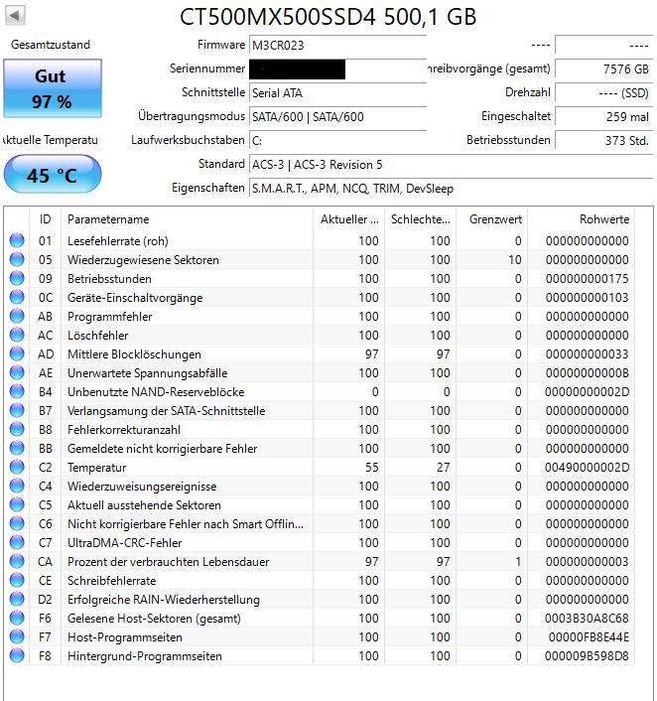Click the Parametername column header
This screenshot has height=701, width=657.
pyautogui.click(x=187, y=219)
